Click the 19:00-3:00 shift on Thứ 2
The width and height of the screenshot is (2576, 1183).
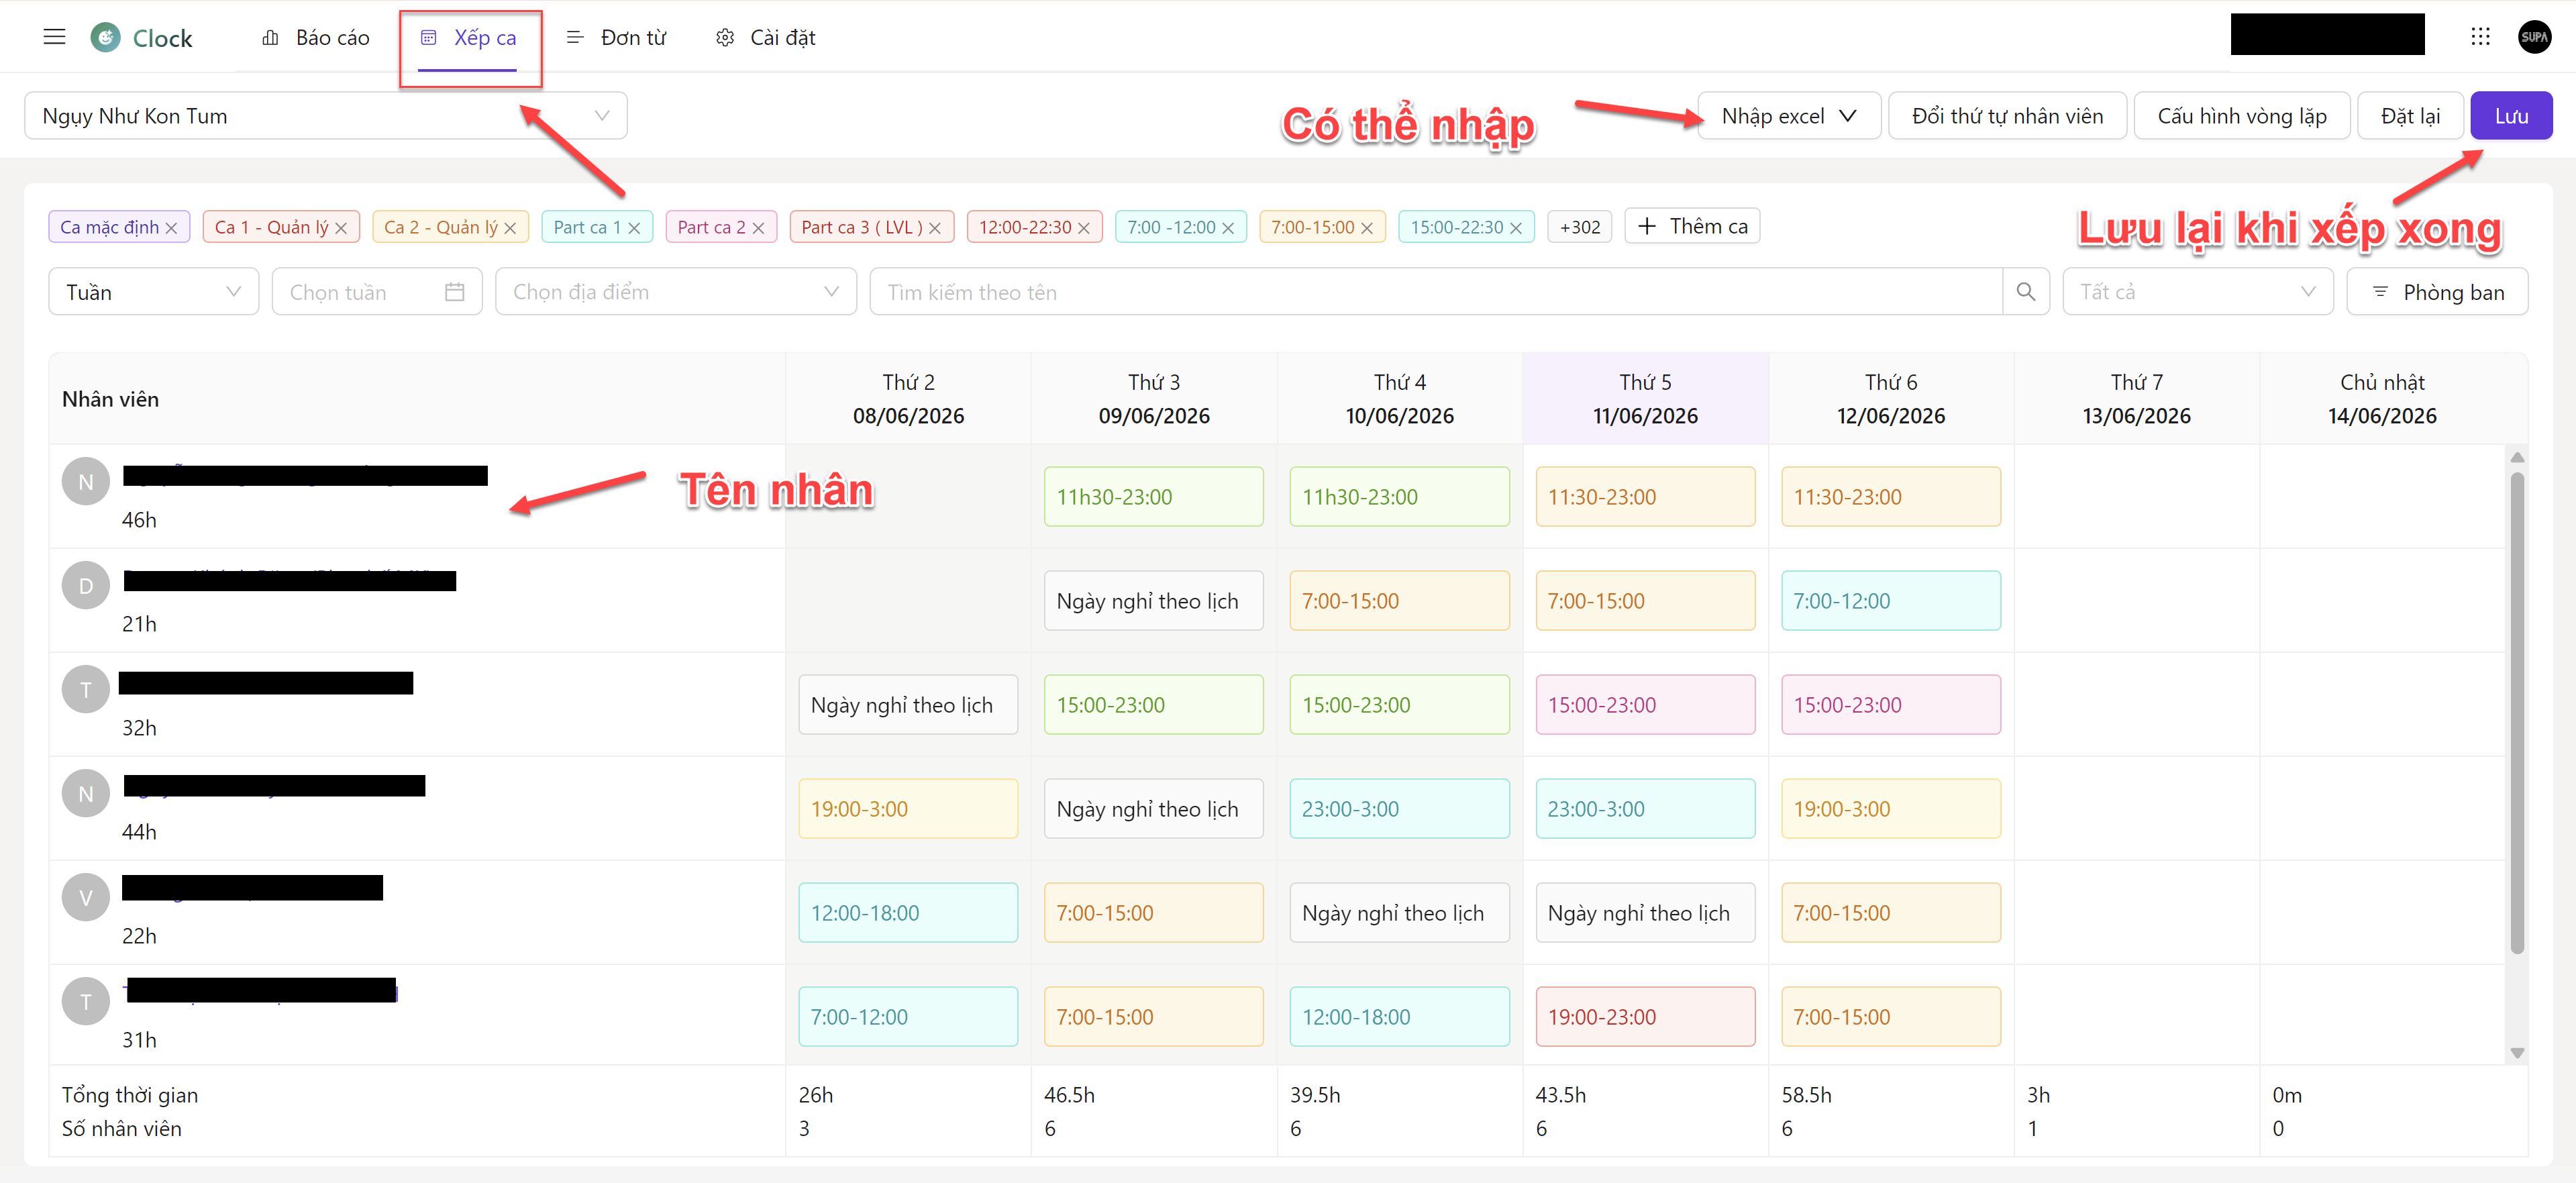tap(908, 809)
